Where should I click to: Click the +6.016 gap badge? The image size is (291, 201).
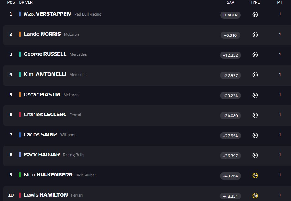tap(230, 35)
